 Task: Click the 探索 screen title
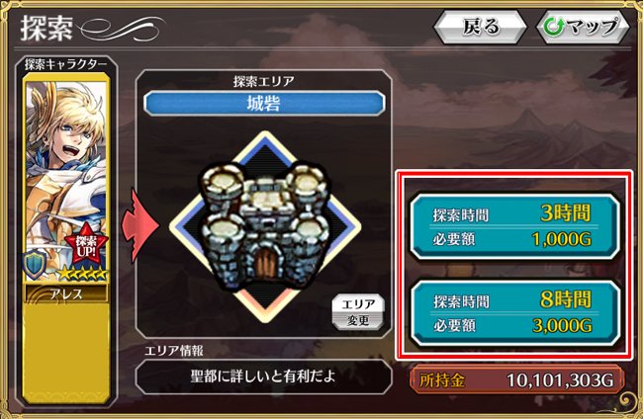(46, 29)
